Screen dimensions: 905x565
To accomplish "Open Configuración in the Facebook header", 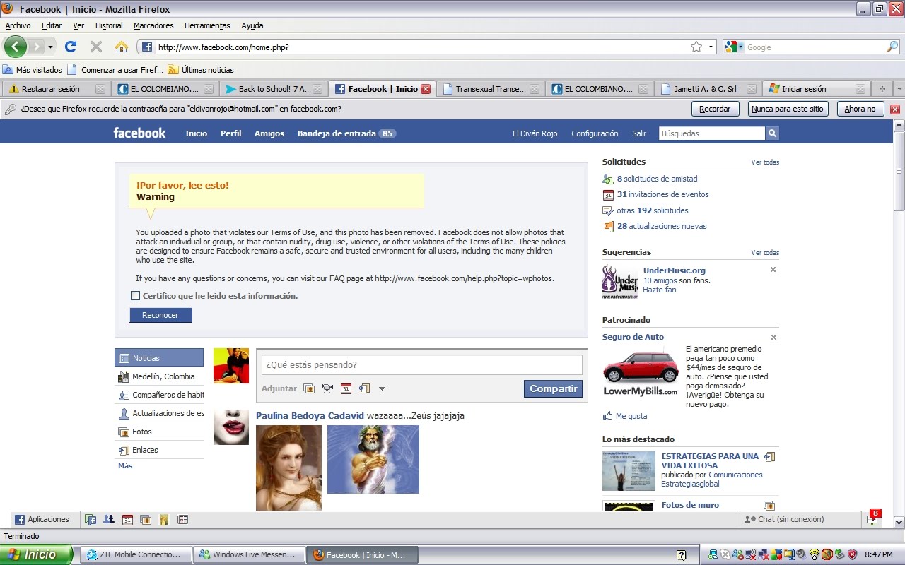I will tap(595, 133).
